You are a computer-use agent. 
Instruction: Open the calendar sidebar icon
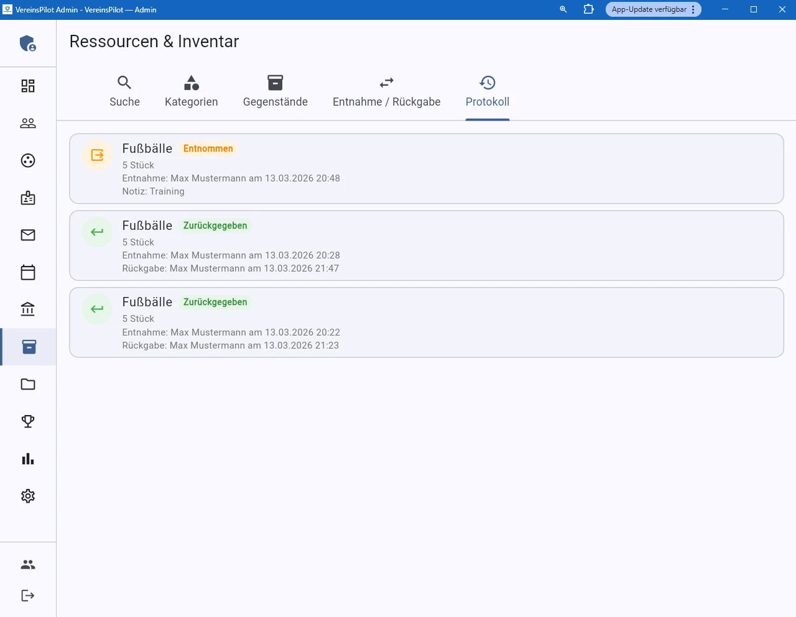tap(28, 272)
